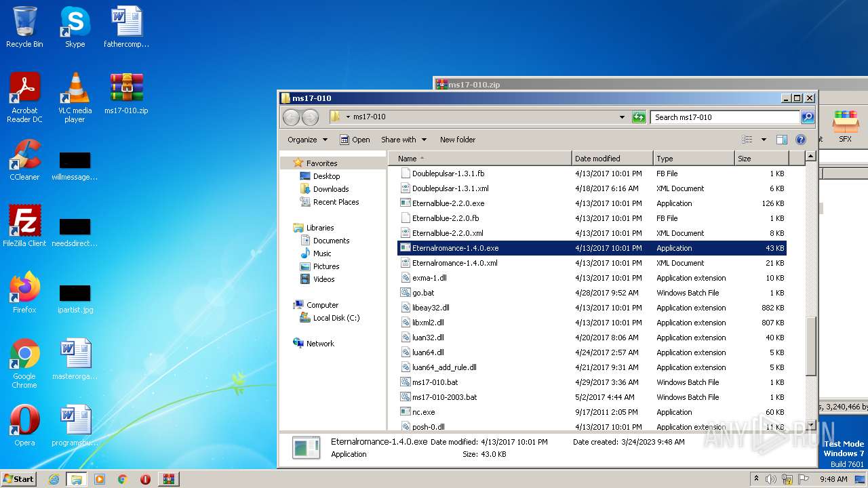Click inside the Search ms17-010 field
Viewport: 868px width, 488px height.
pyautogui.click(x=725, y=117)
